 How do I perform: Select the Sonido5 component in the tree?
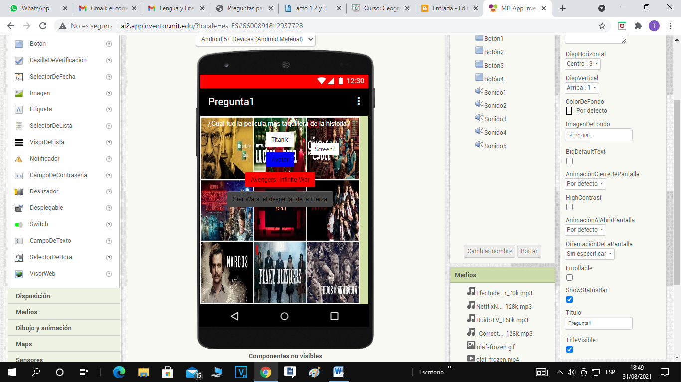coord(491,146)
